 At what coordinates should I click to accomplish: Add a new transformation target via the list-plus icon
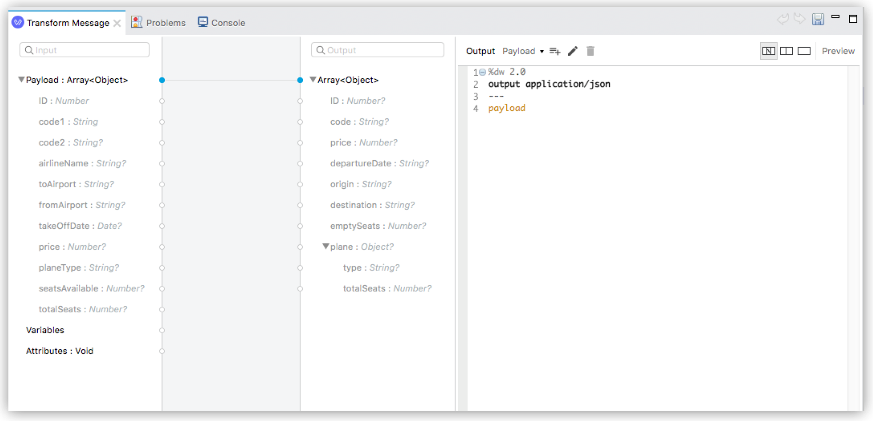point(555,51)
